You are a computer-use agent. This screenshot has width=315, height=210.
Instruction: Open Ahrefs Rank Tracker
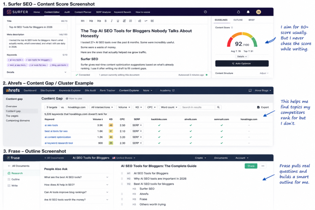pyautogui.click(x=107, y=90)
